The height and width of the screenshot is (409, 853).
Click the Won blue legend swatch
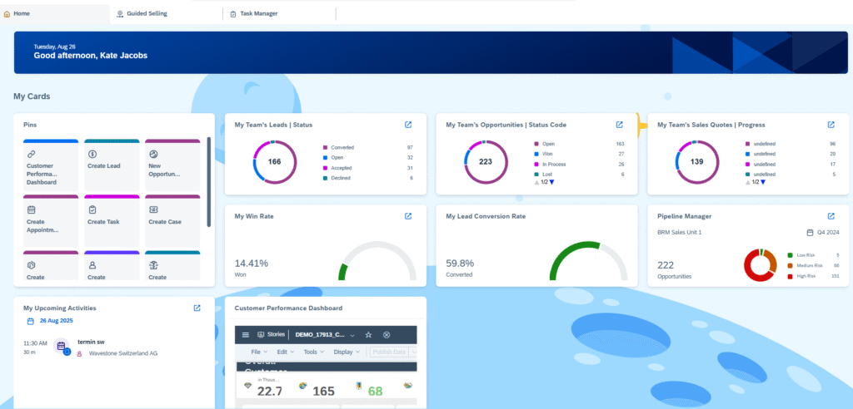[x=536, y=155]
